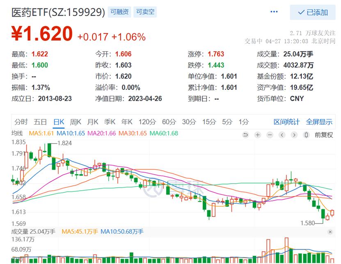Pan the chart left using the arrow icon
This screenshot has width=341, height=264.
click(282, 134)
